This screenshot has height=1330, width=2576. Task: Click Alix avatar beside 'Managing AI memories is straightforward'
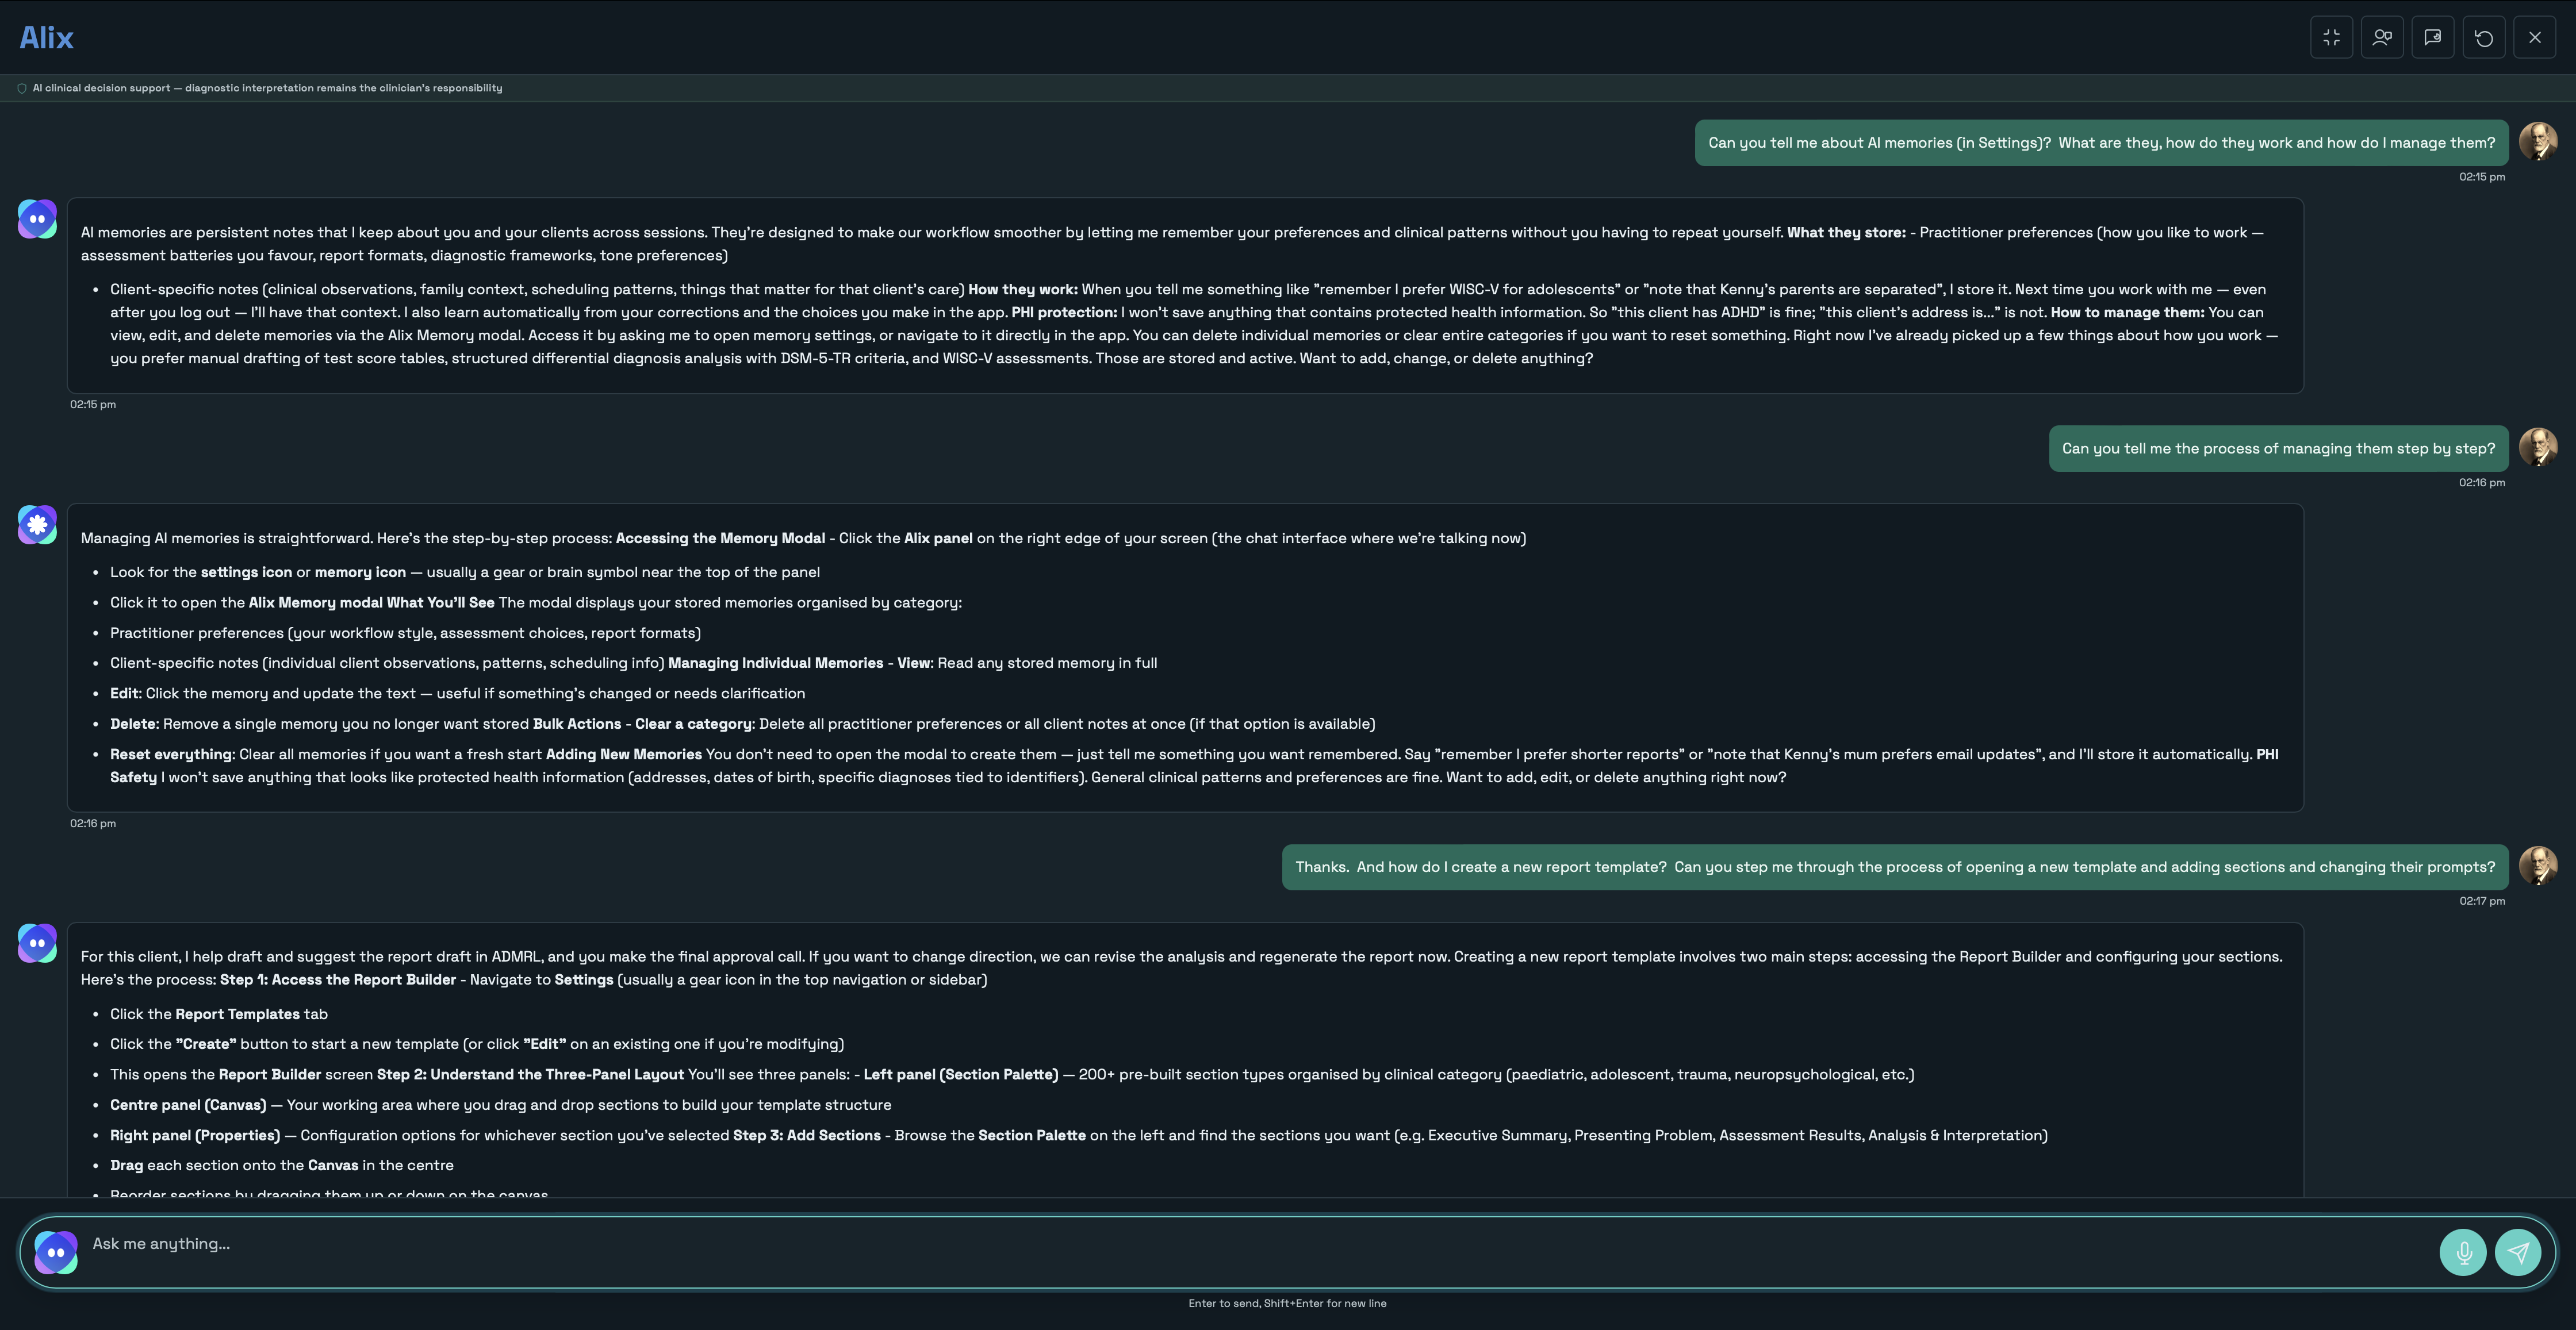click(x=37, y=525)
